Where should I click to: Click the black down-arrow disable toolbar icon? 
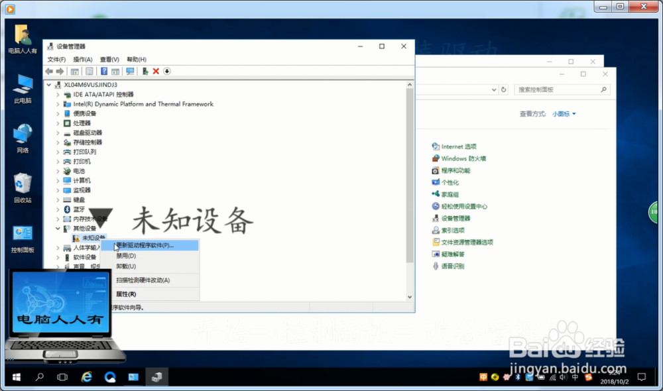[x=167, y=72]
